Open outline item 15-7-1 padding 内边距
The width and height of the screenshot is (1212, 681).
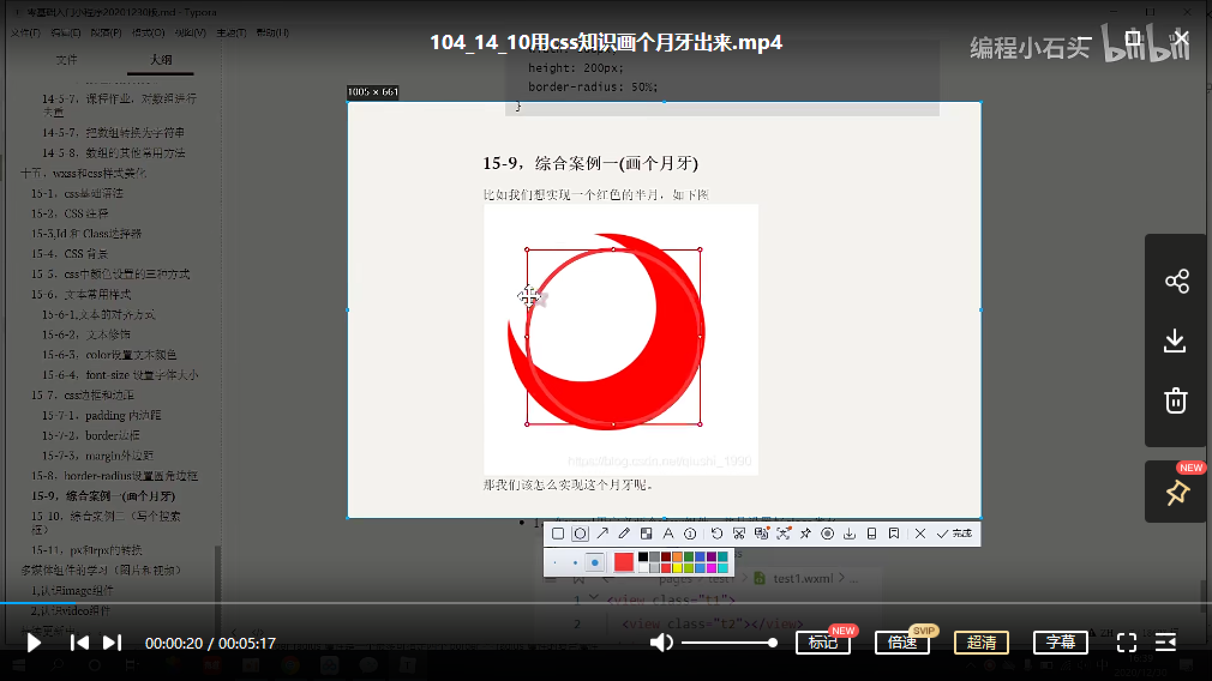coord(101,415)
